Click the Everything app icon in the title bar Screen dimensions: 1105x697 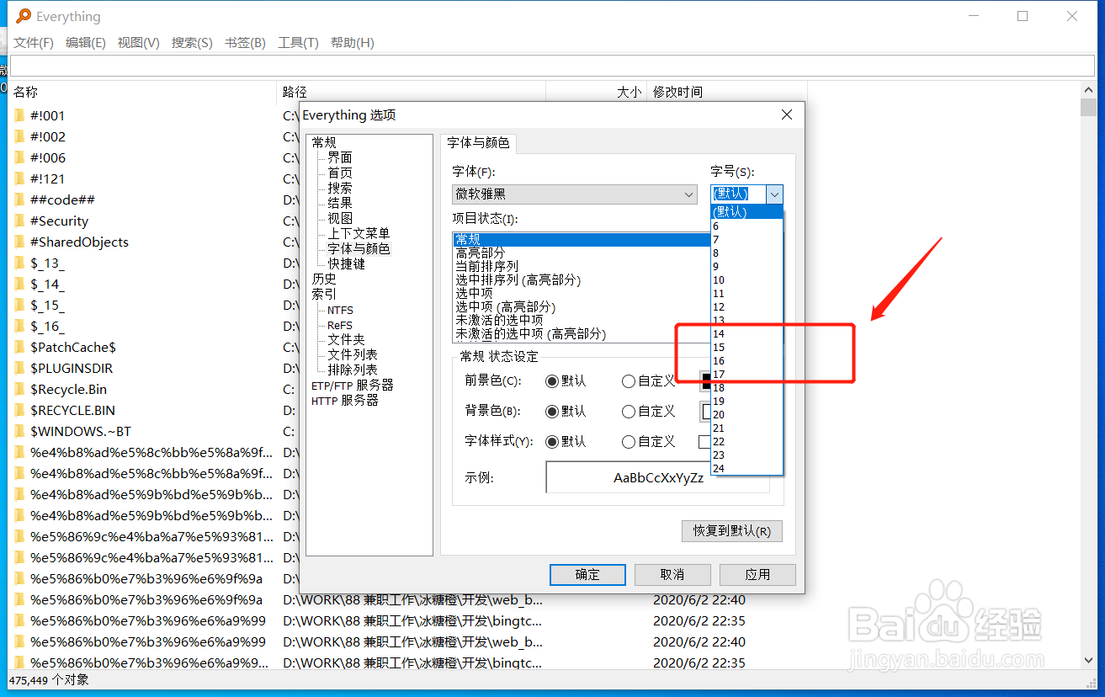pyautogui.click(x=24, y=16)
